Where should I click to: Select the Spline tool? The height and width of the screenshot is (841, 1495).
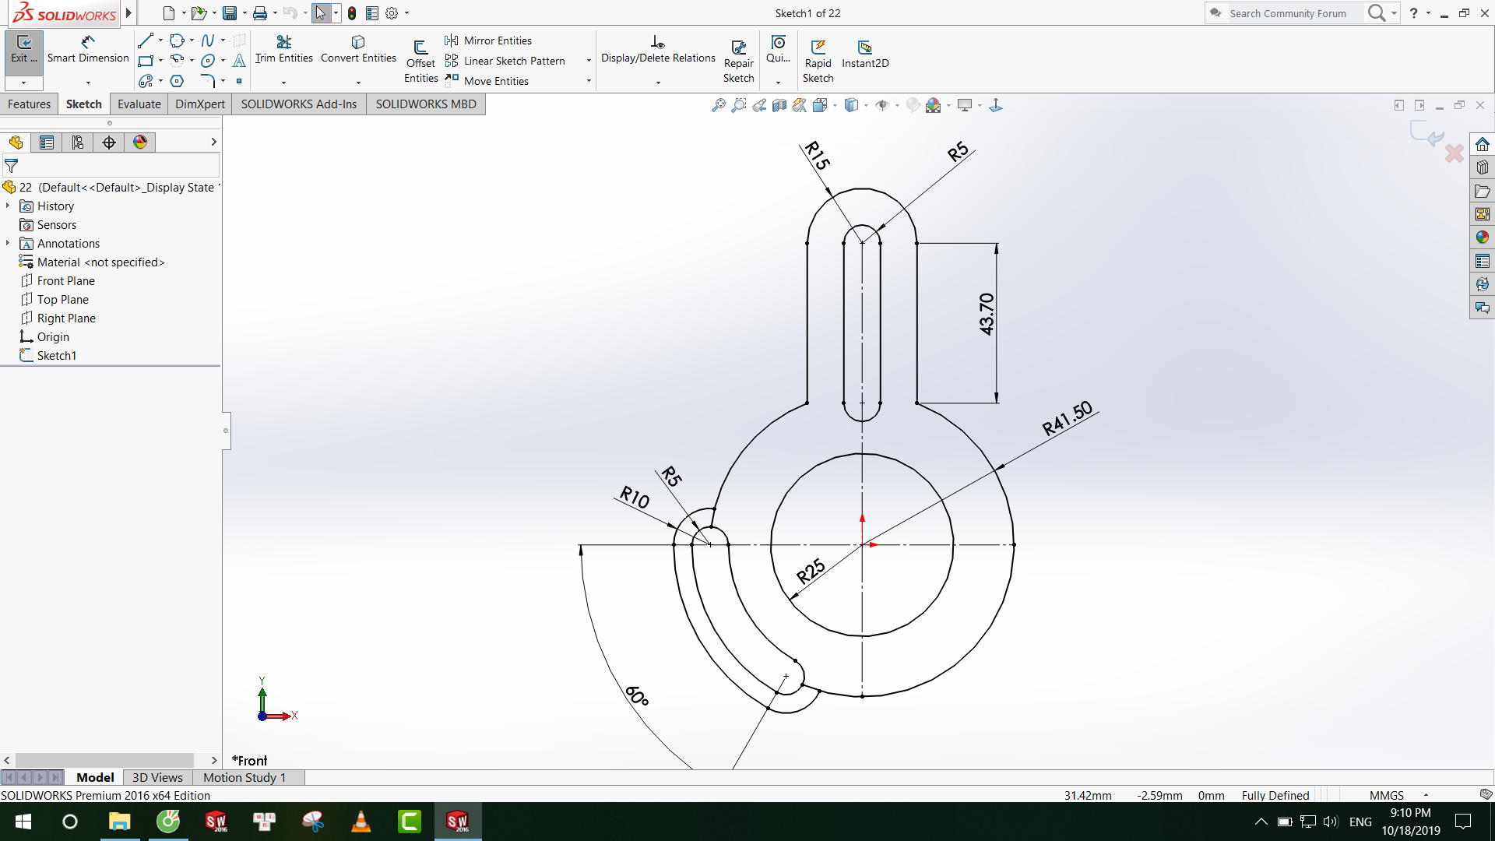pos(208,40)
